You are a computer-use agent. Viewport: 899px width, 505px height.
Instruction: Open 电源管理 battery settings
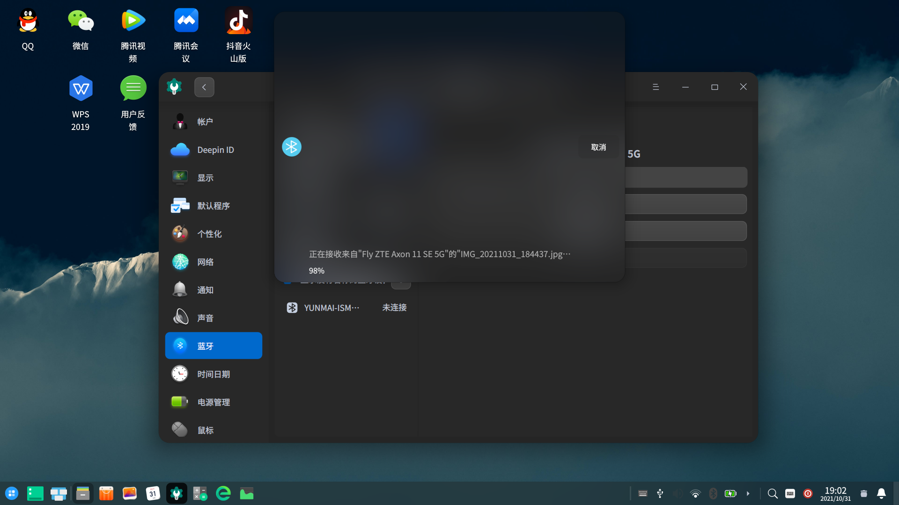pos(214,402)
